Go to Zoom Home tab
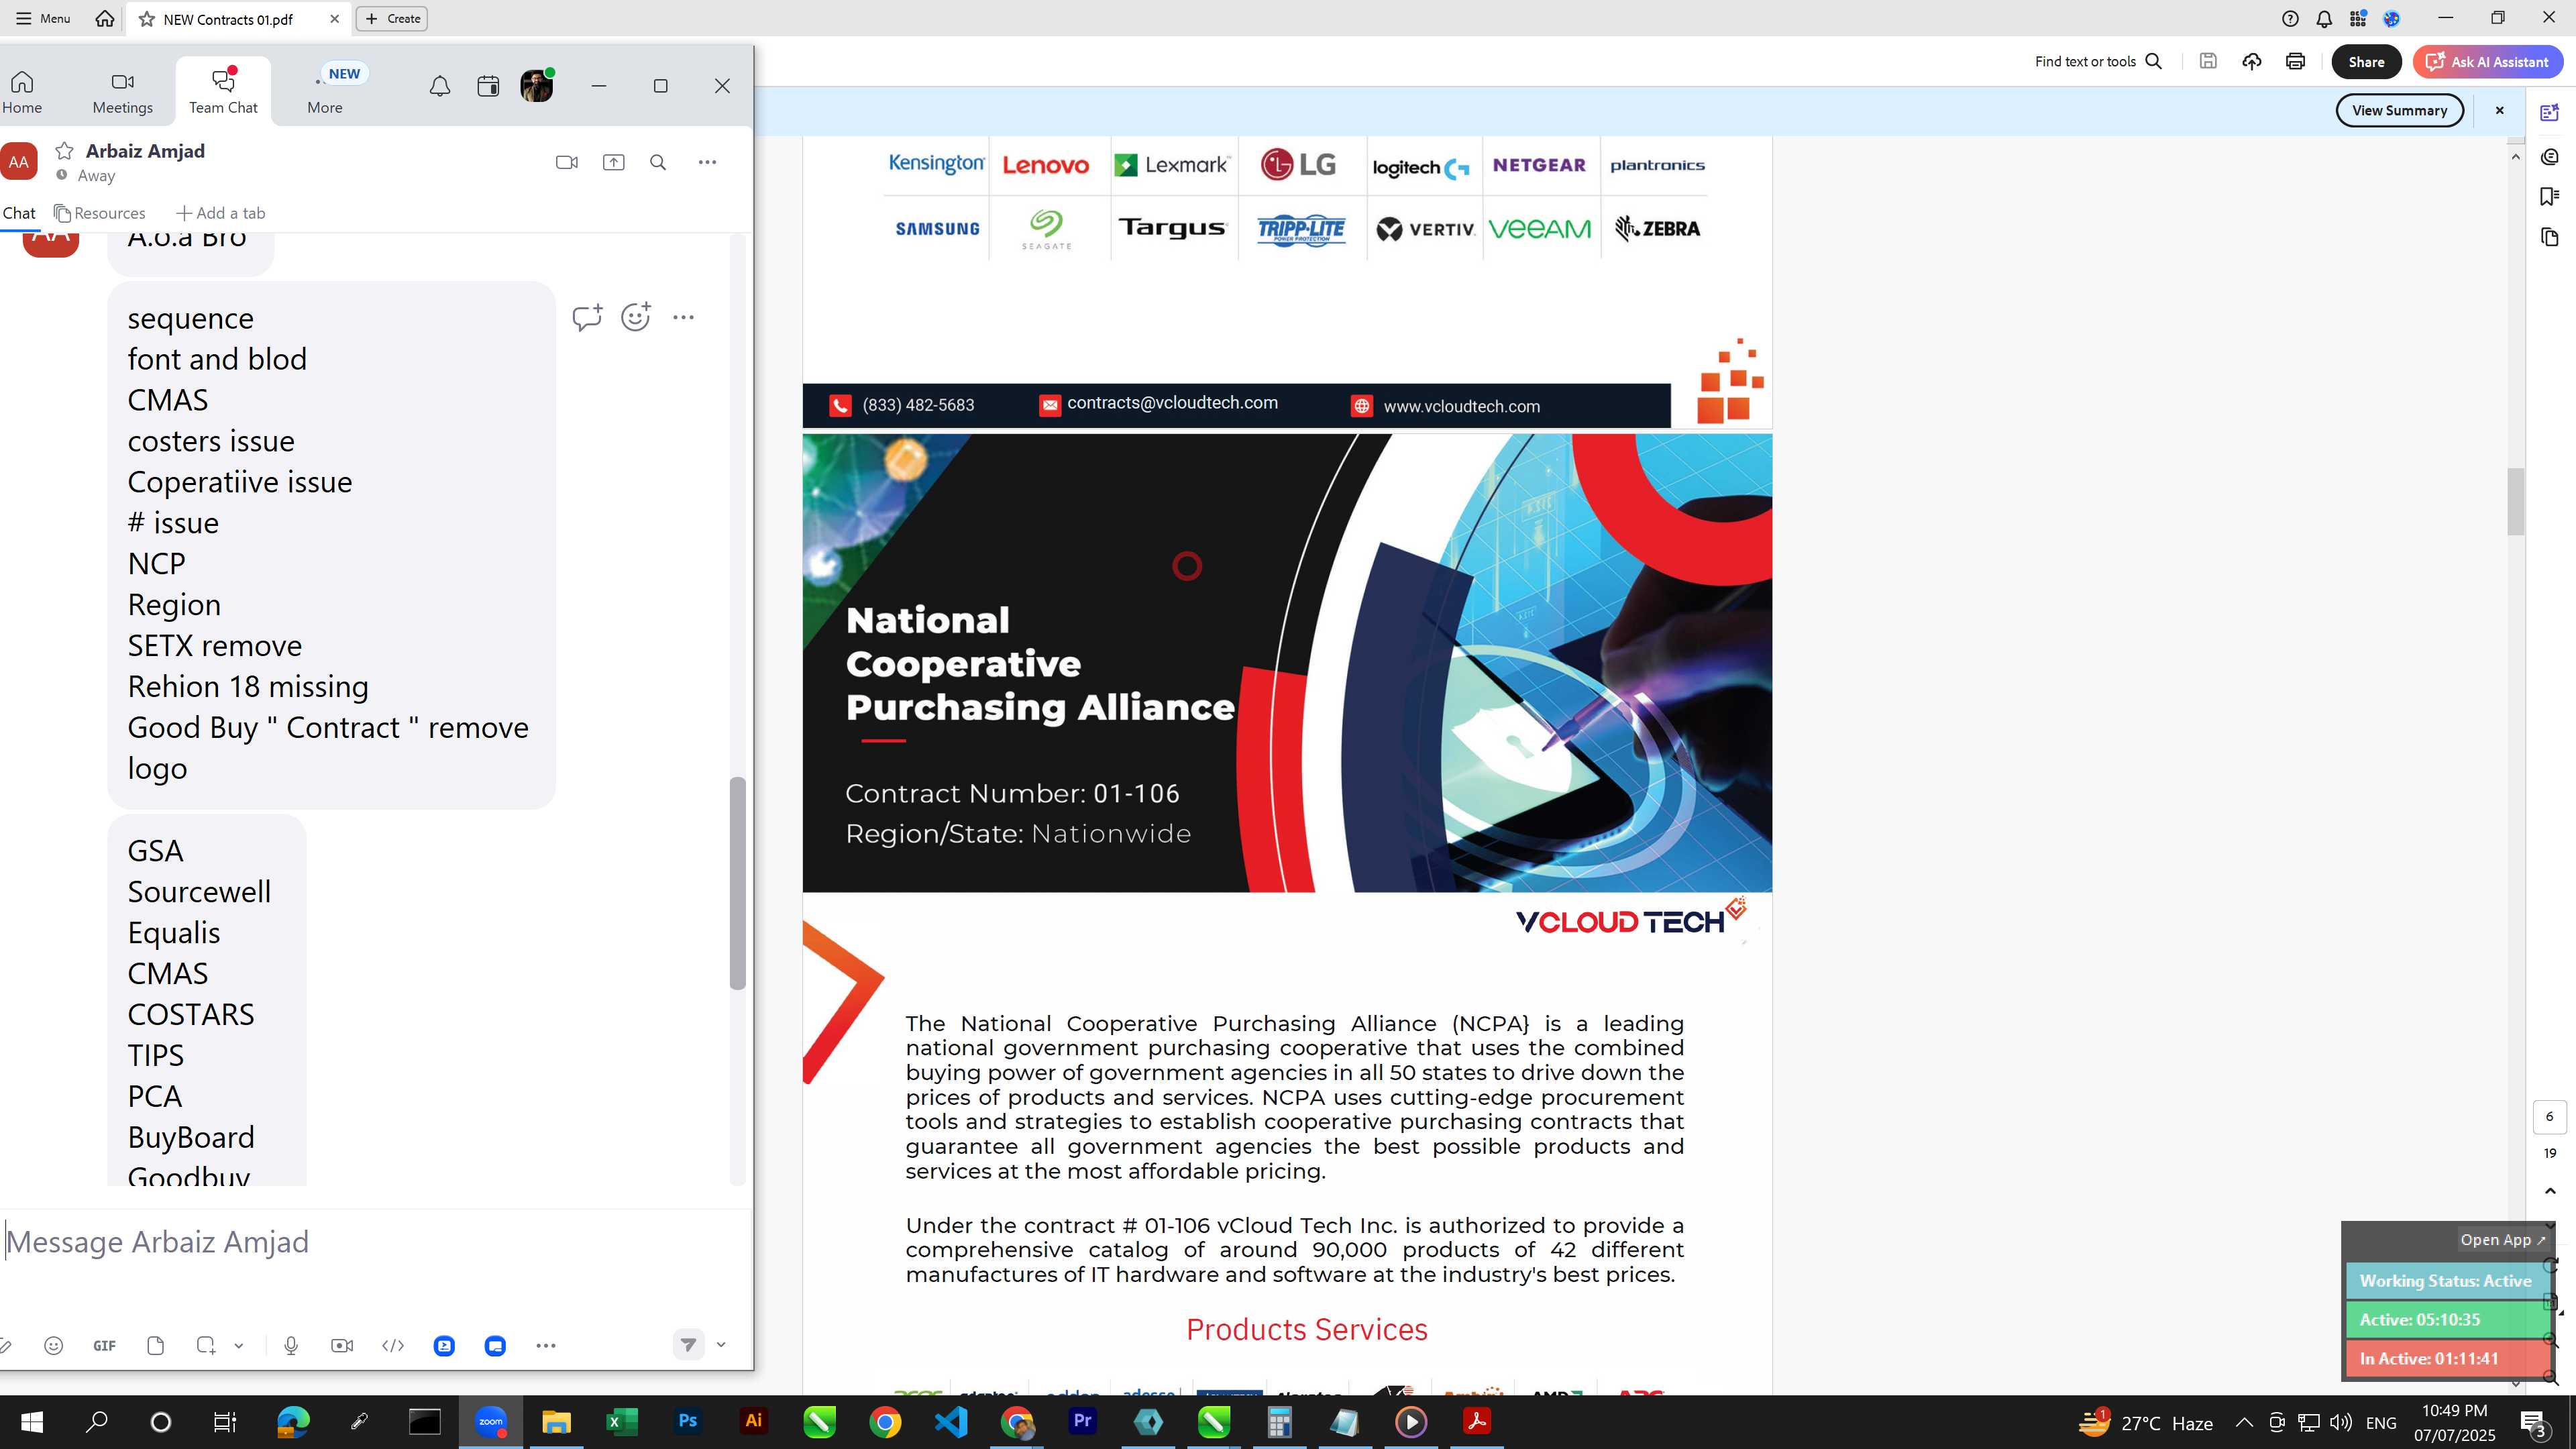The height and width of the screenshot is (1449, 2576). pos(22,93)
